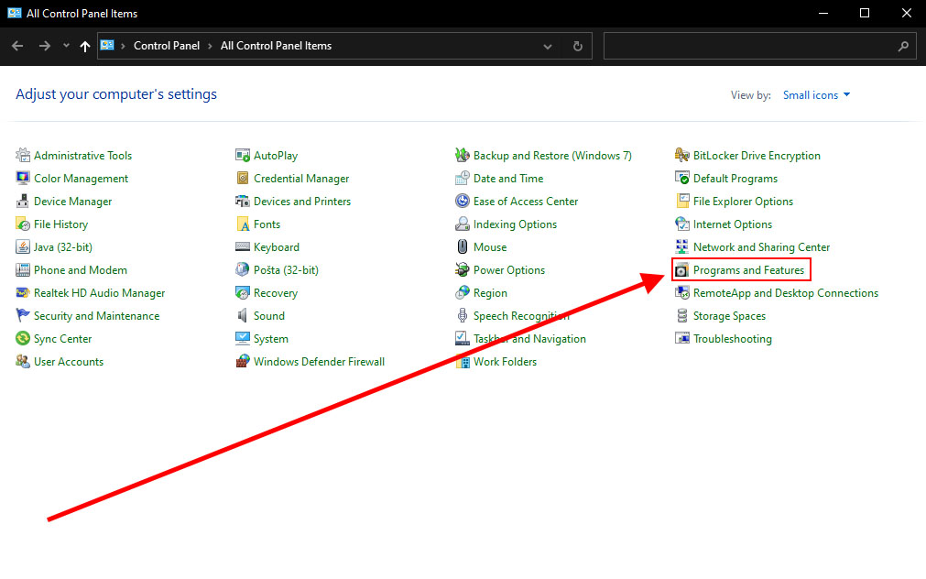Click the Fonts icon

(x=242, y=224)
